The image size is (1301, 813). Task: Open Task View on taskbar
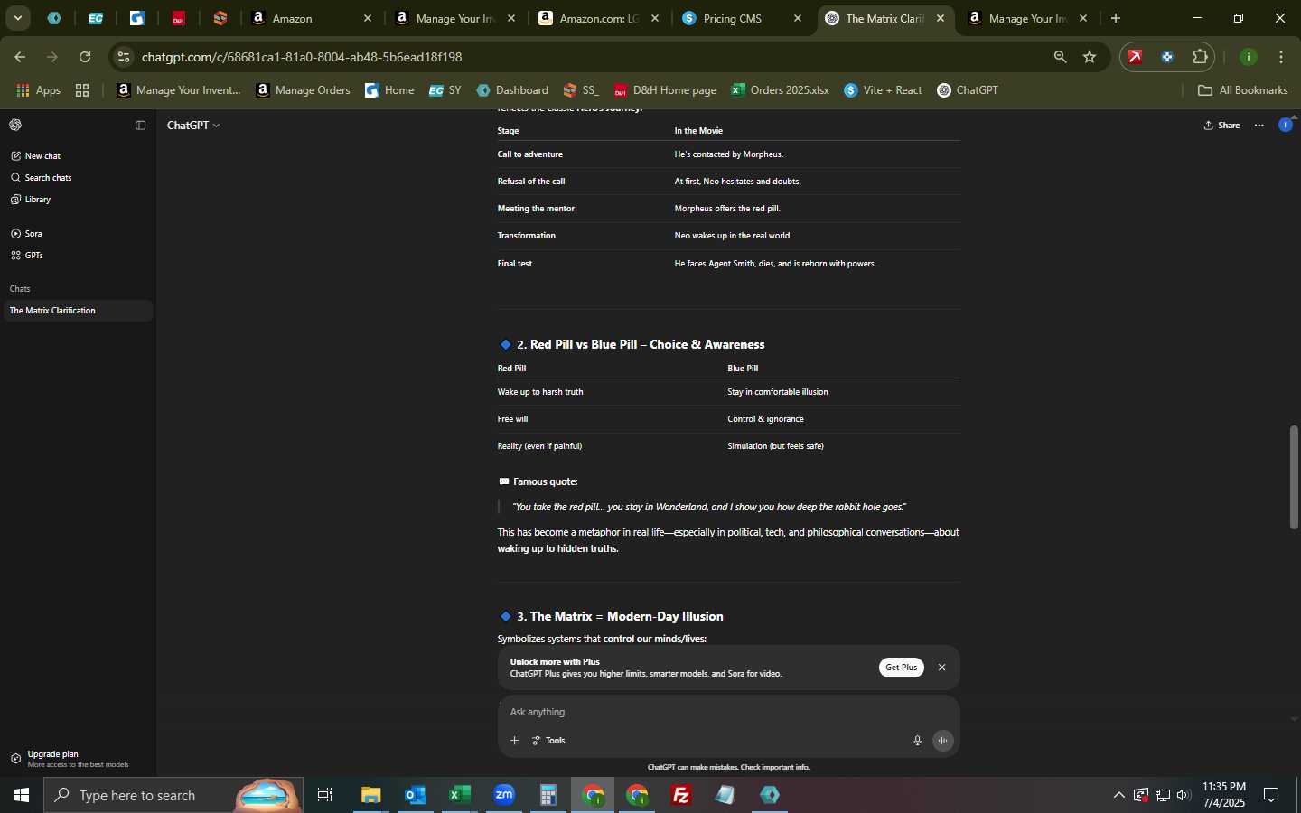pos(325,795)
